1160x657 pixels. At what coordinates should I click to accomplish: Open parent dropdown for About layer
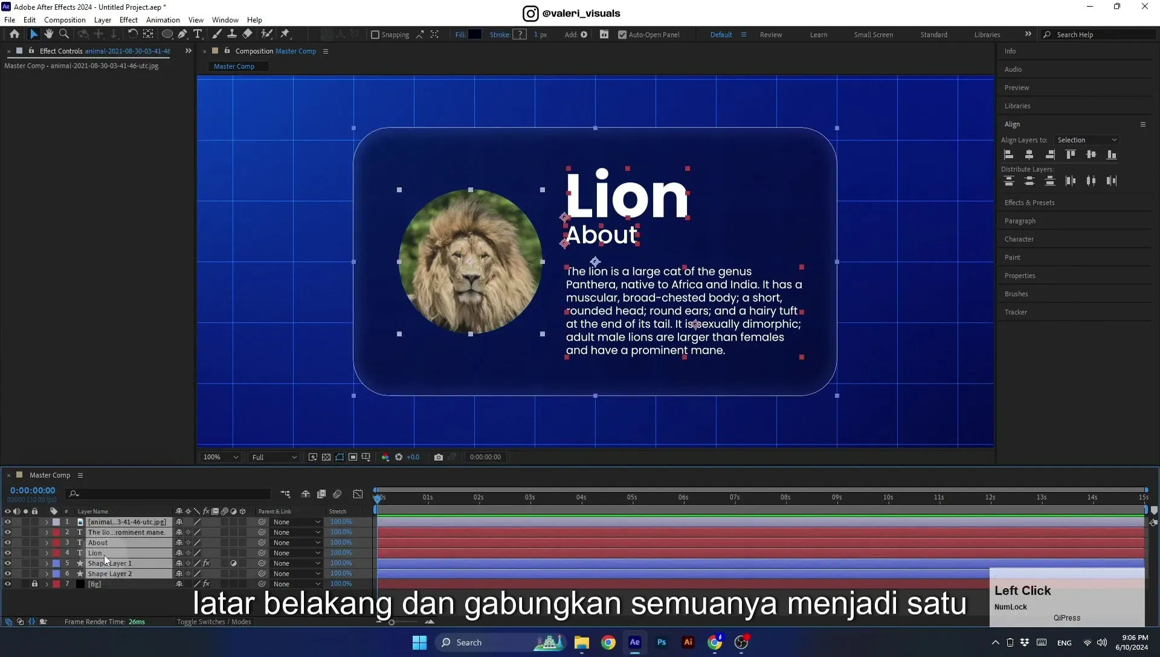pyautogui.click(x=296, y=543)
